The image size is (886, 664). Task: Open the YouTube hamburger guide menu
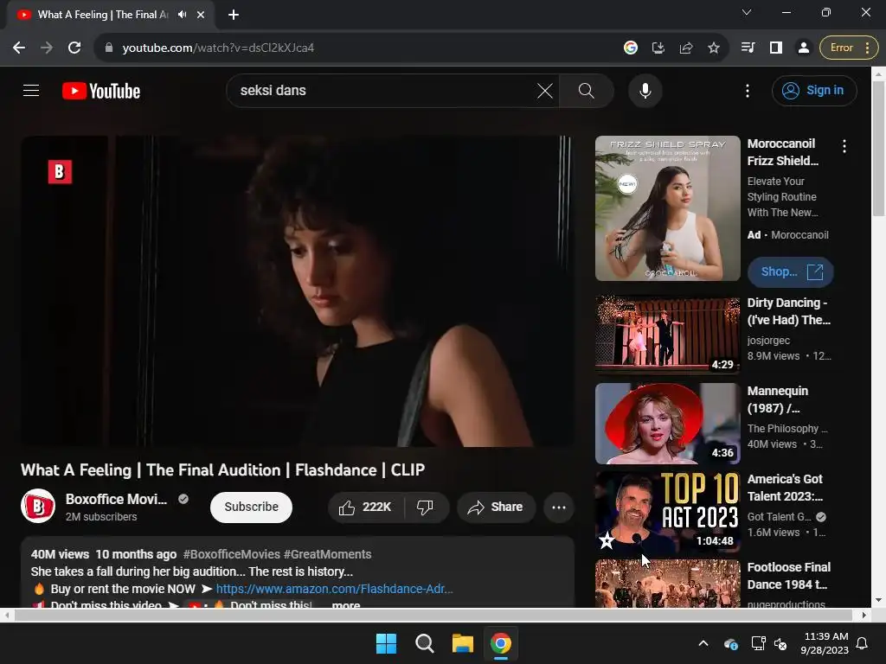[31, 90]
